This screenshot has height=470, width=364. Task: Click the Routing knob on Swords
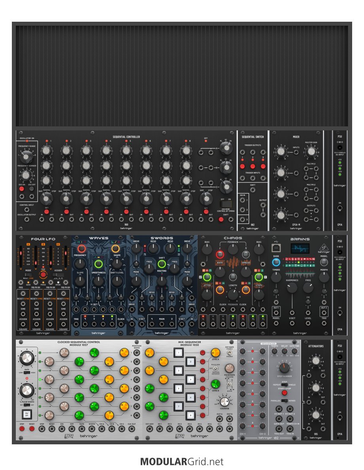click(162, 281)
